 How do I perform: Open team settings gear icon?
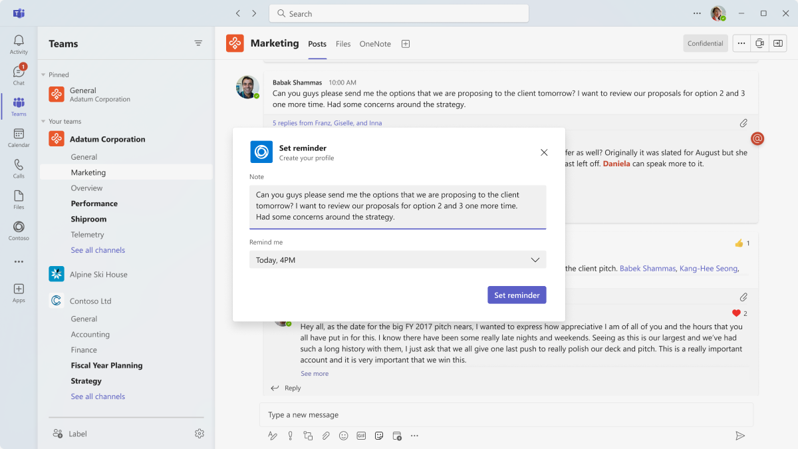click(199, 434)
